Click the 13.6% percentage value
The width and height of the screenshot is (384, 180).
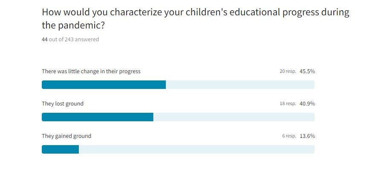point(307,136)
